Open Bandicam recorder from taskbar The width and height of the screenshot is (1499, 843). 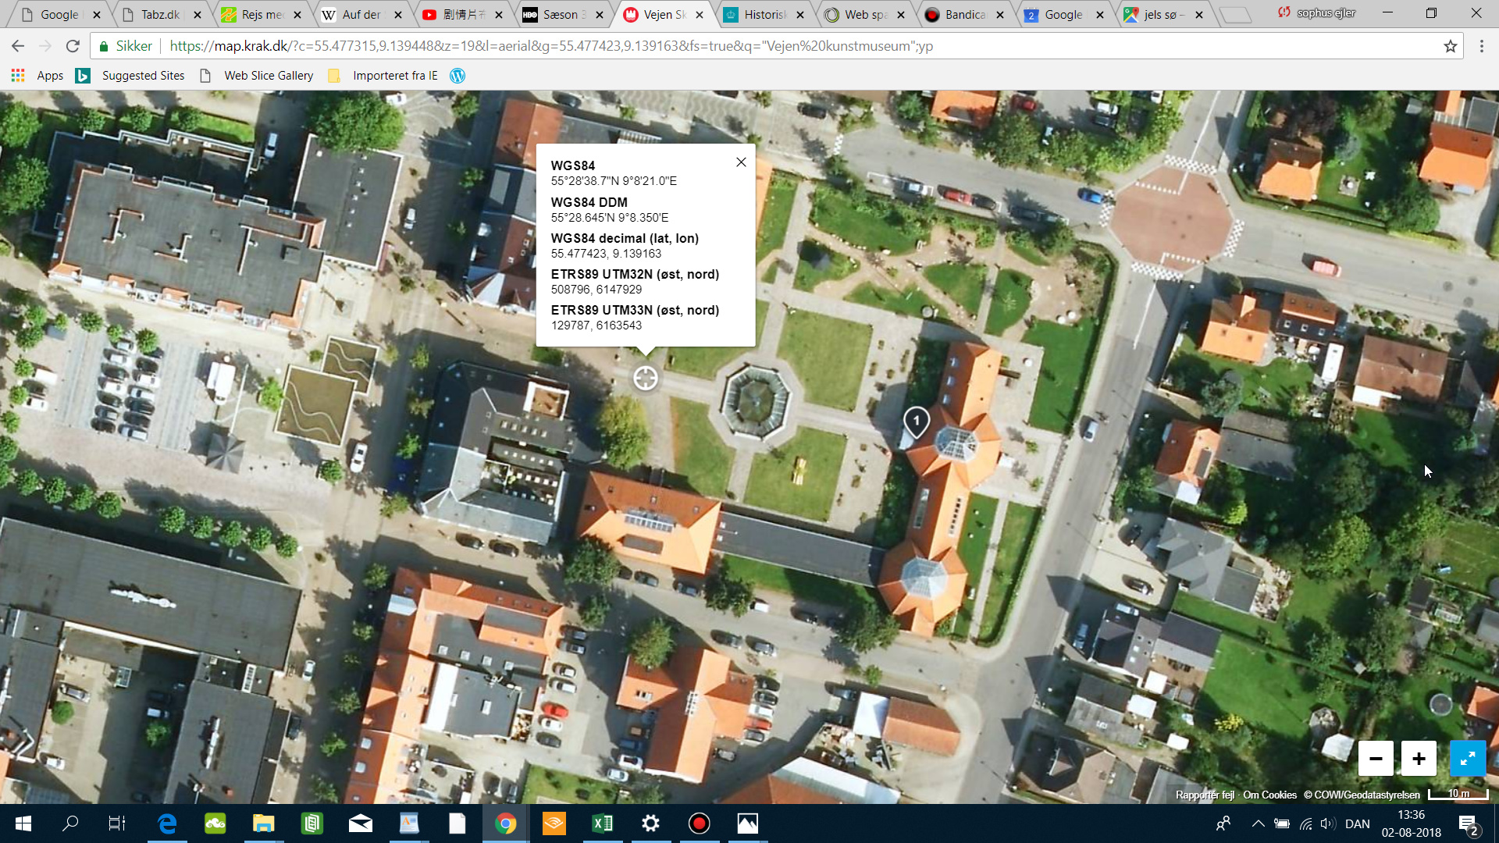[x=699, y=823]
